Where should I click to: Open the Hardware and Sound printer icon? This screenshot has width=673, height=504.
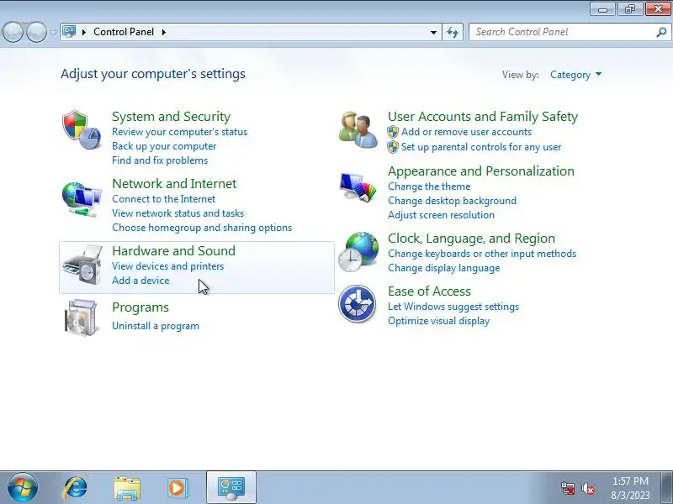82,265
